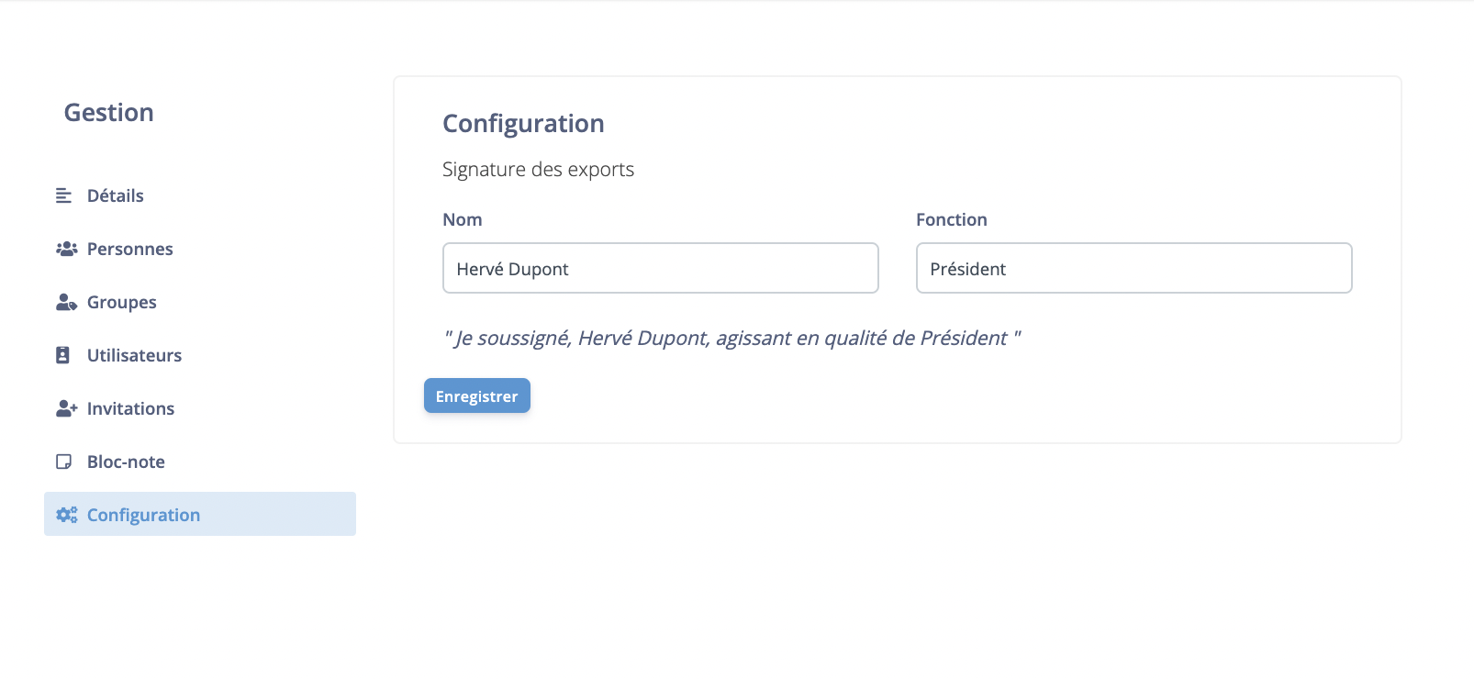Click inside the Fonction input field

(1133, 268)
